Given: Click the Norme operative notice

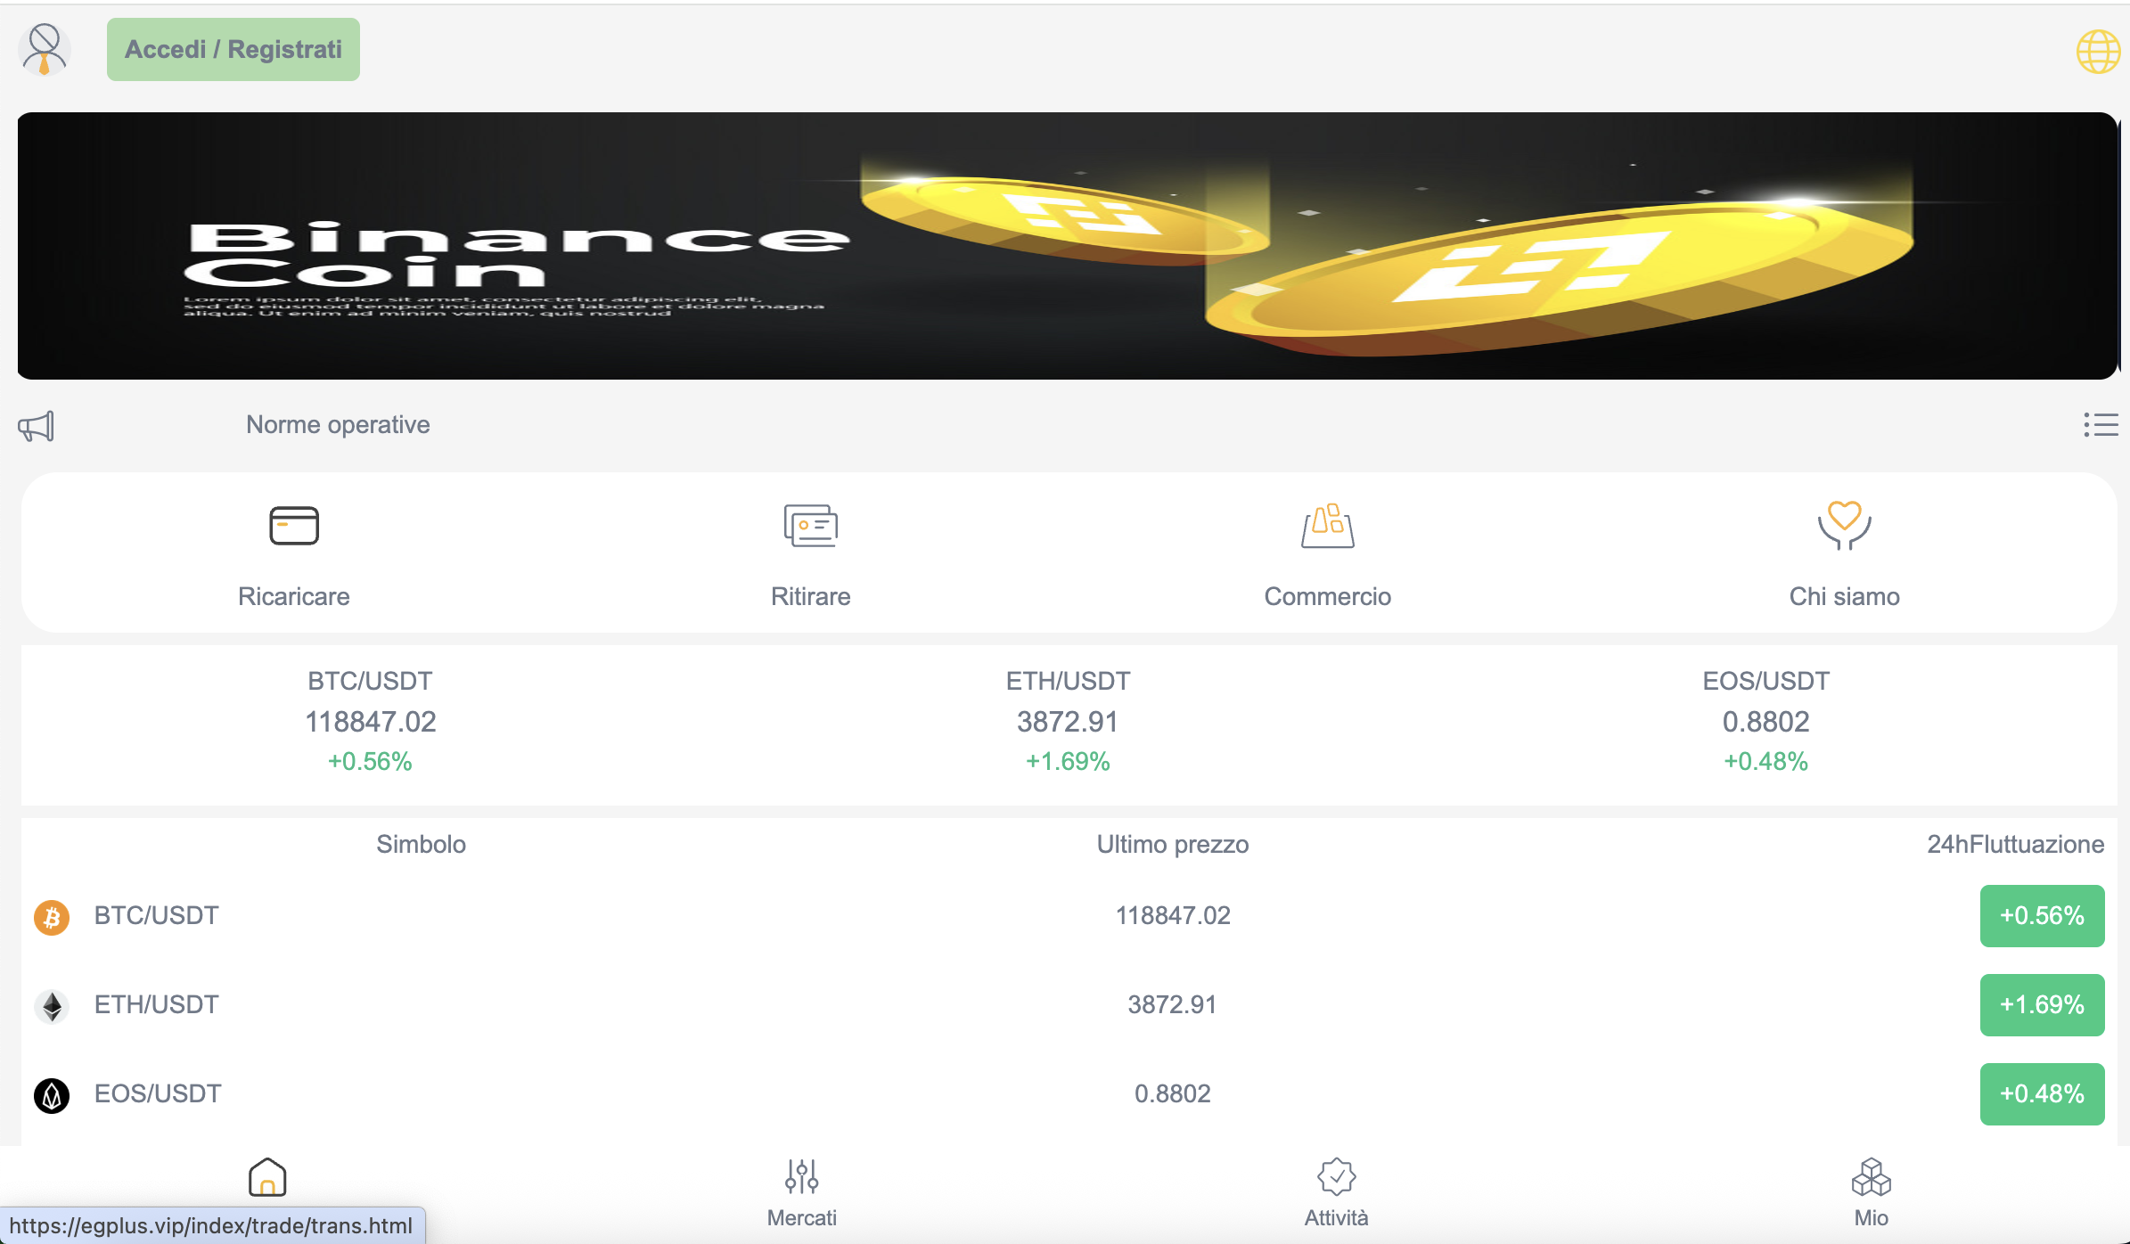Looking at the screenshot, I should point(338,425).
